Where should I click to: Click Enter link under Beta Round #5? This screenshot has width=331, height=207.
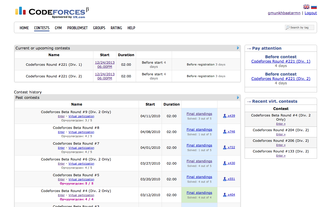(x=61, y=180)
